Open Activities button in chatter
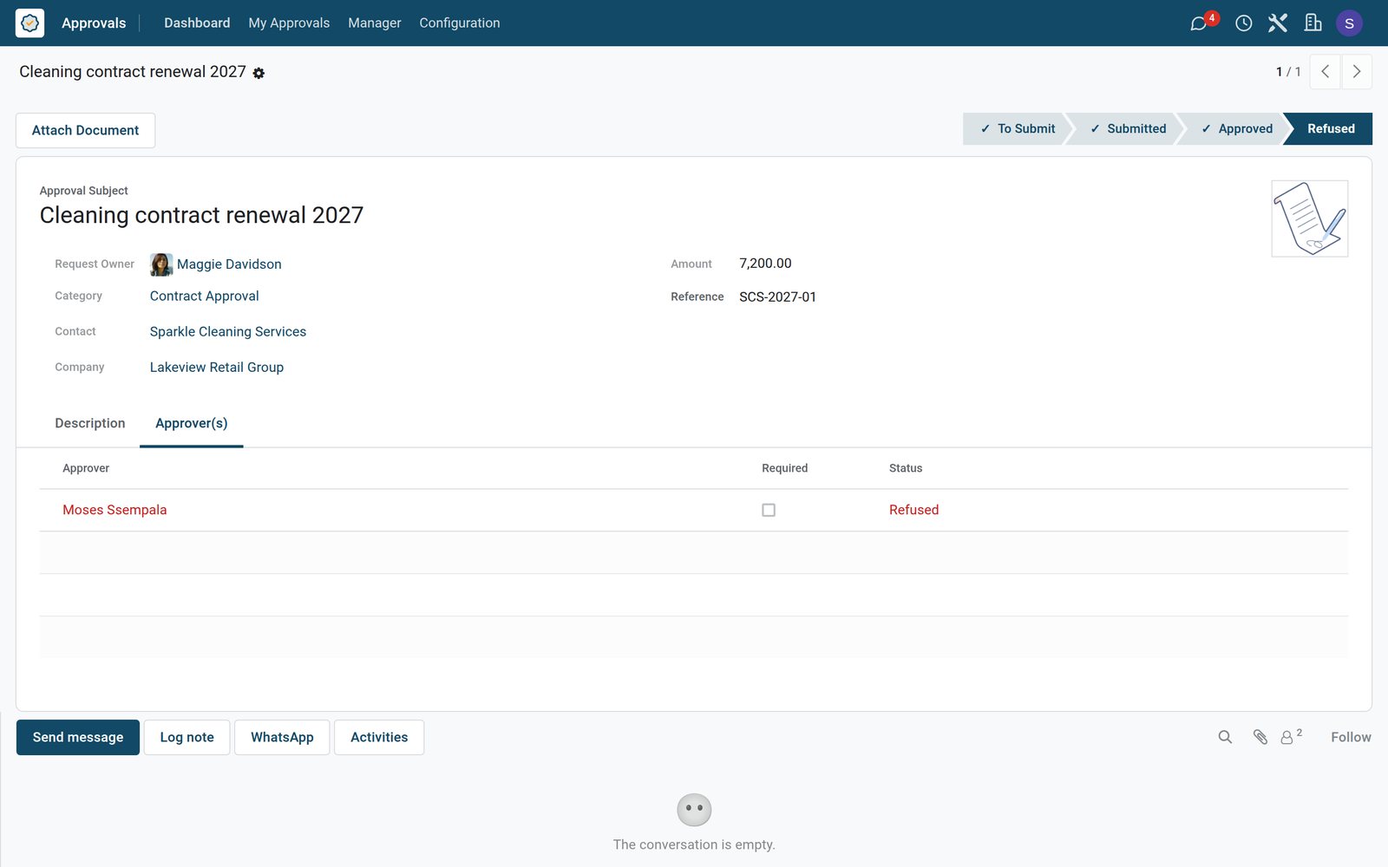This screenshot has width=1388, height=867. click(379, 737)
